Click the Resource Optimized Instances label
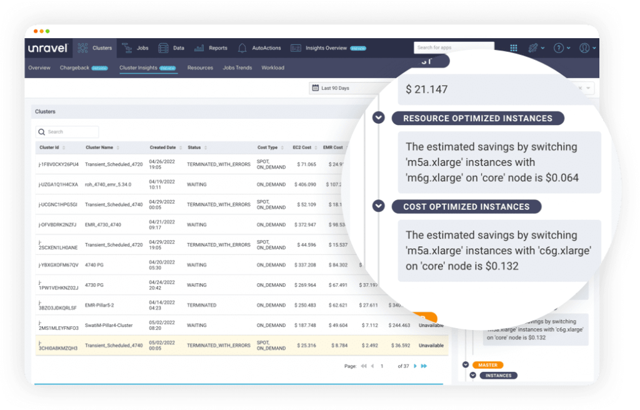 [478, 118]
